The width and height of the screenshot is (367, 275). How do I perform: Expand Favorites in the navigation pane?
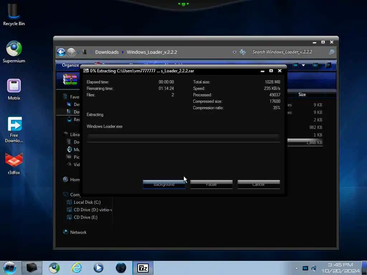click(75, 97)
